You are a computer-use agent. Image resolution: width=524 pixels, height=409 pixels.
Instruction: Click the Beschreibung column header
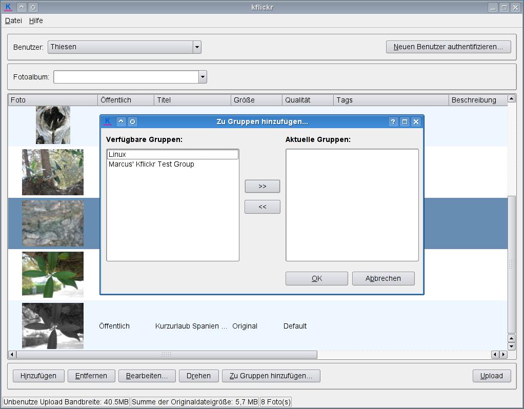(478, 100)
